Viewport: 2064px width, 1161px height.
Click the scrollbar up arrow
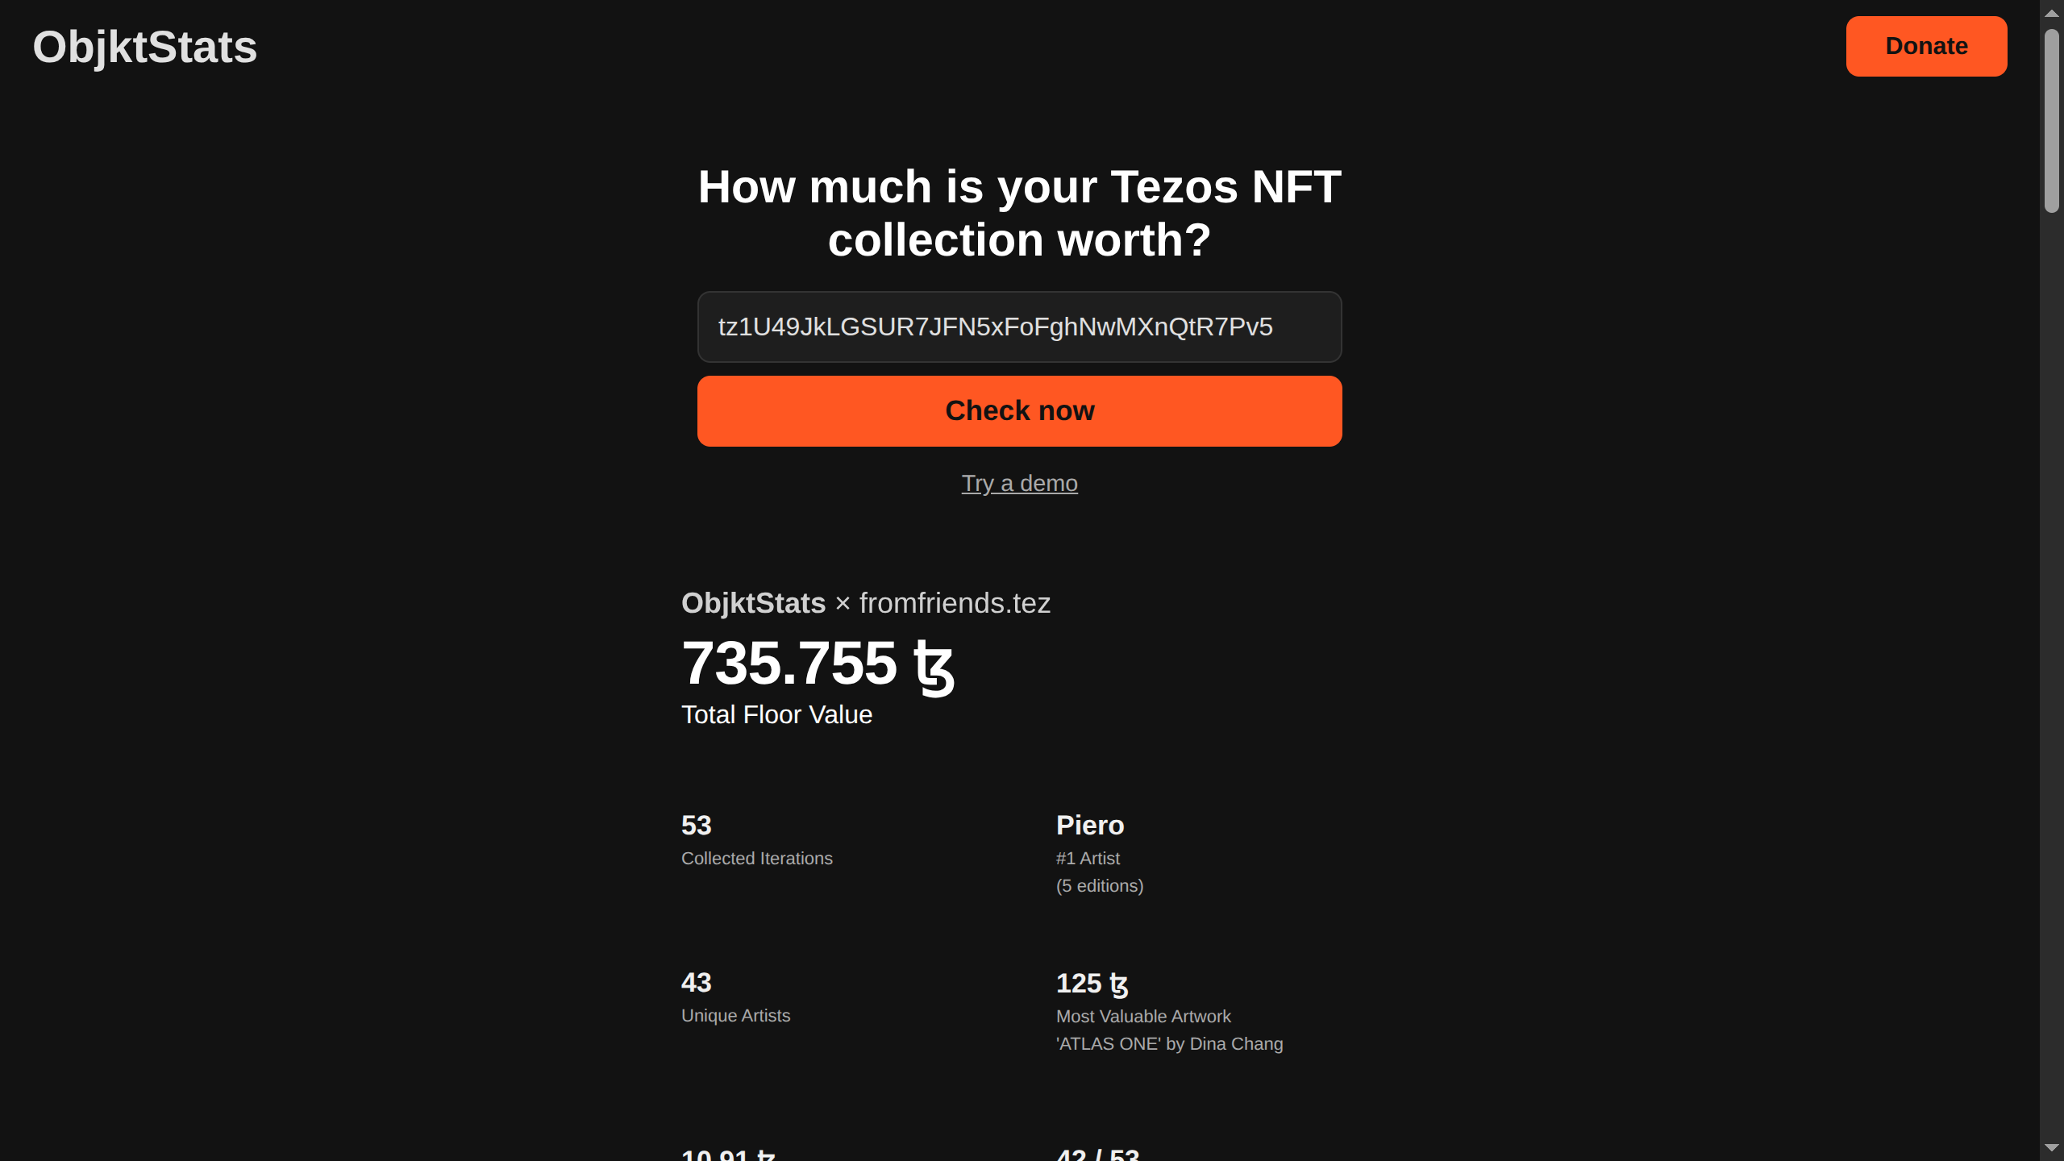coord(2051,13)
